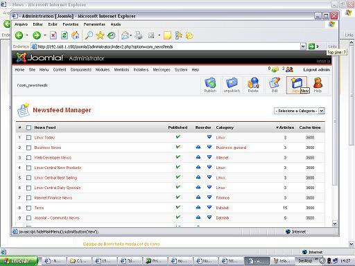Check the box for Linux Central New Products
This screenshot has width=355, height=266.
(28, 168)
